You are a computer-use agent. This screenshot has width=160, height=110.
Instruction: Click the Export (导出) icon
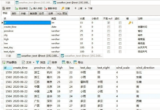pyautogui.click(x=75, y=62)
